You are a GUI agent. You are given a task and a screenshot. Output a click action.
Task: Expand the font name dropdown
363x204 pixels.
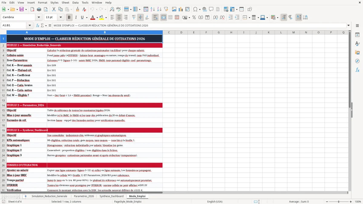[38, 18]
